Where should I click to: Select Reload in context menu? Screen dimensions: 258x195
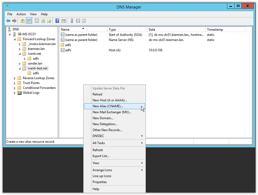tap(114, 94)
